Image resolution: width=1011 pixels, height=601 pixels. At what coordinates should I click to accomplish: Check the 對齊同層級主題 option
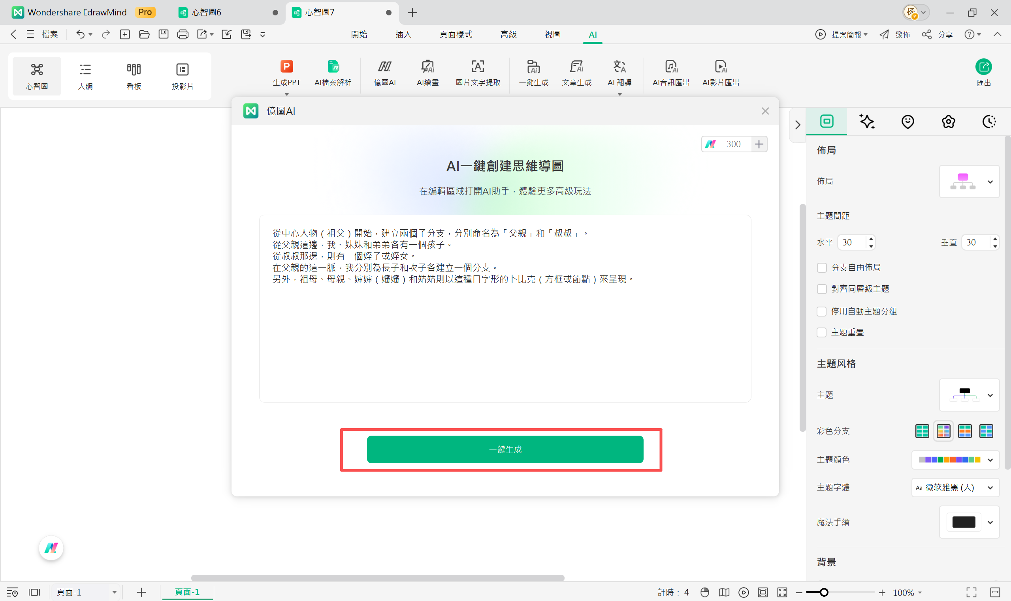pyautogui.click(x=822, y=289)
